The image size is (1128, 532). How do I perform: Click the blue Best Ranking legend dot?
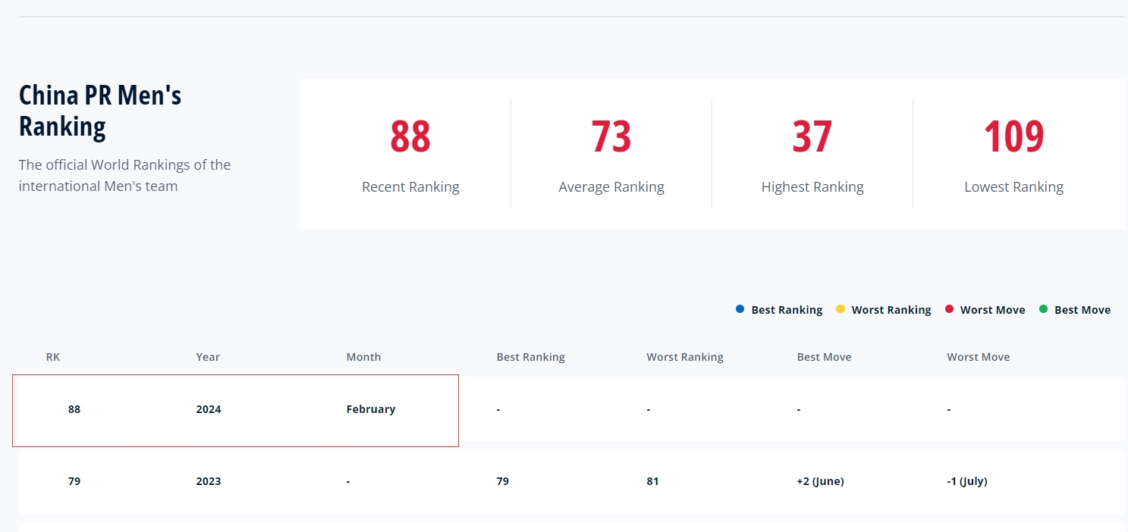[x=740, y=309]
